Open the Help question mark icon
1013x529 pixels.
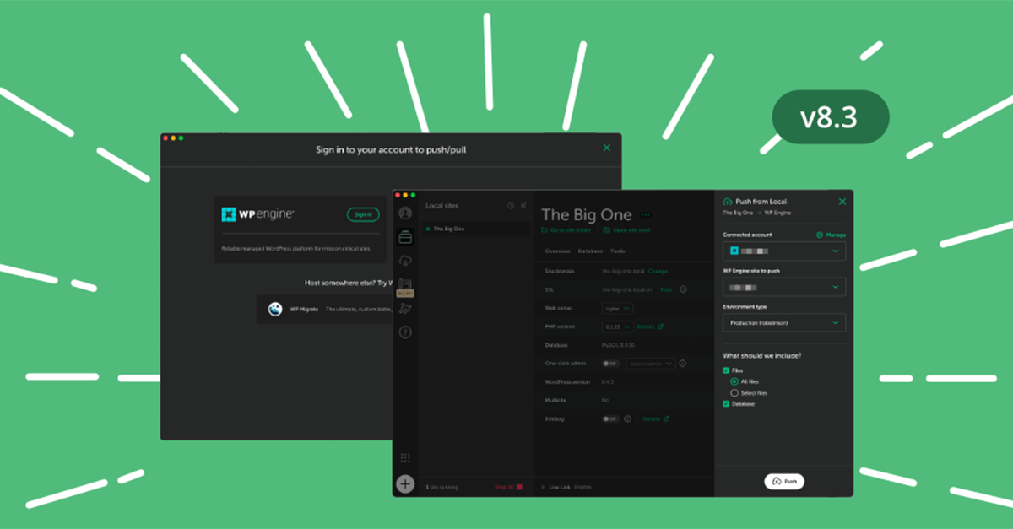click(x=405, y=332)
